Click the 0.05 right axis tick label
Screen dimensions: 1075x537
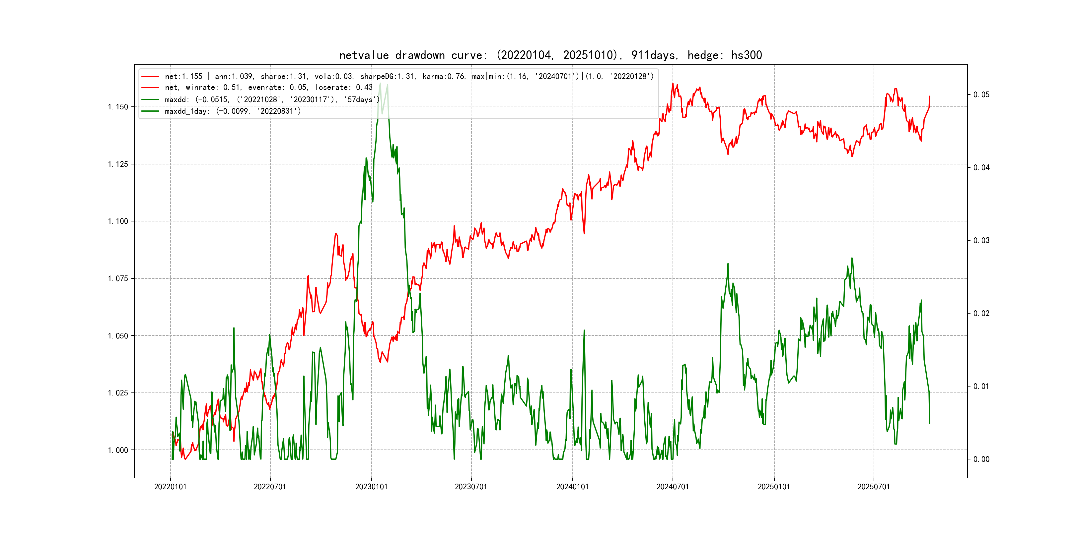pos(981,95)
